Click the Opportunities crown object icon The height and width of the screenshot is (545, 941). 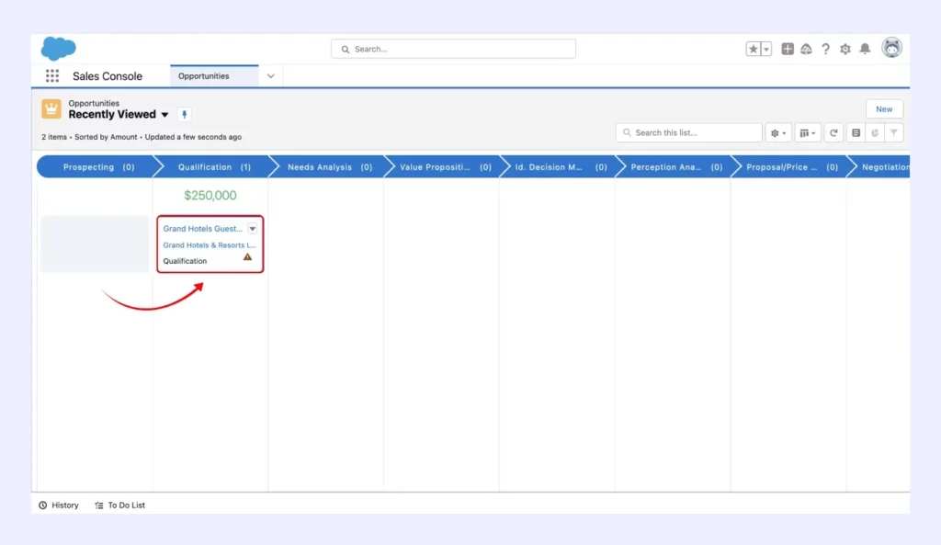(51, 108)
